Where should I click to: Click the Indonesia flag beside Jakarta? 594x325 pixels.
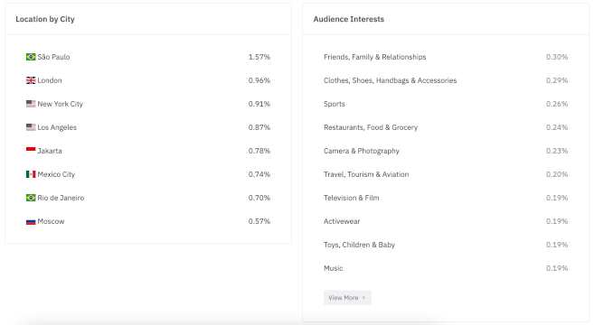tap(31, 151)
